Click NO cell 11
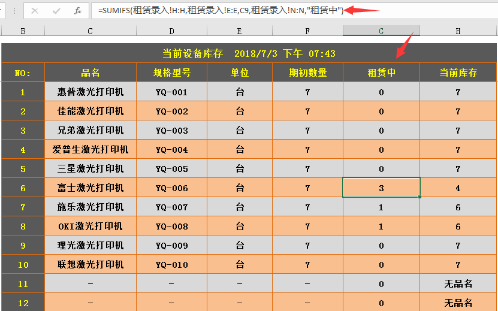 point(23,283)
